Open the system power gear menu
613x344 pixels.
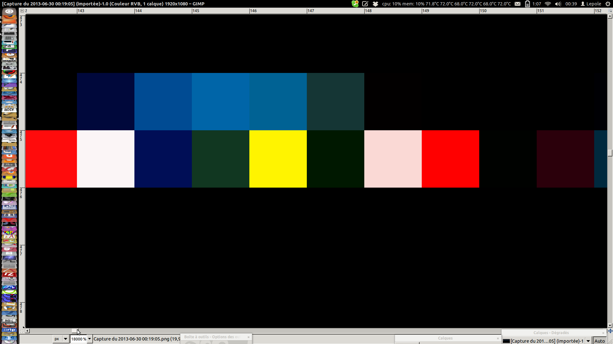click(x=608, y=4)
